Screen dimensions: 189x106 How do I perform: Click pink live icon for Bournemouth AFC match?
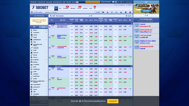click(50, 27)
